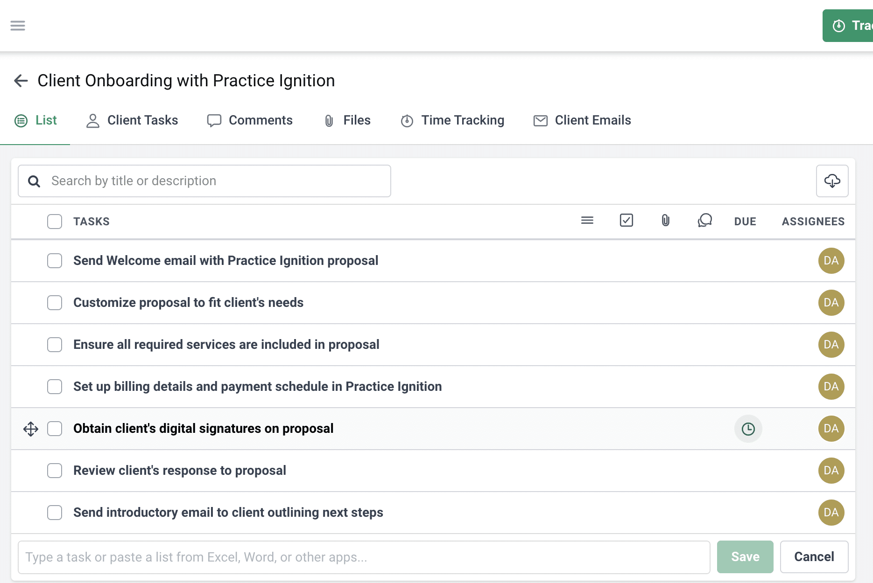Click the DUE column header

pyautogui.click(x=745, y=222)
